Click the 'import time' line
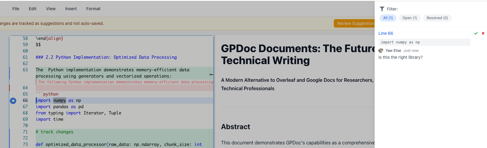The image size is (487, 148). 49,119
